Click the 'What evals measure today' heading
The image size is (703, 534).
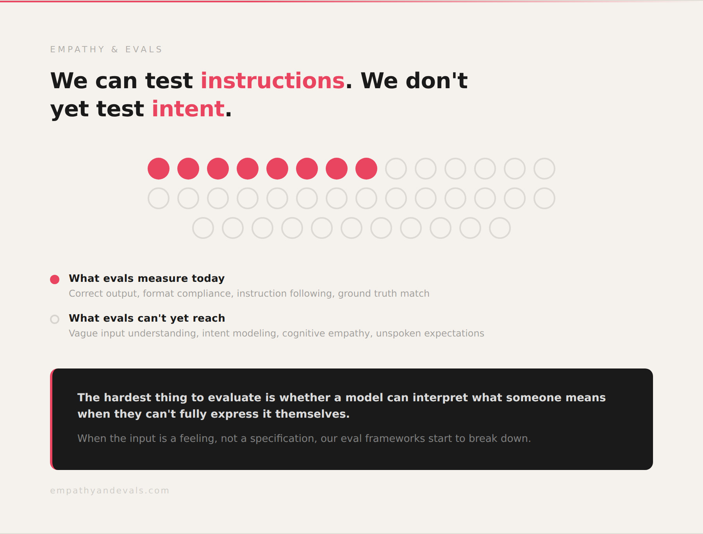147,278
